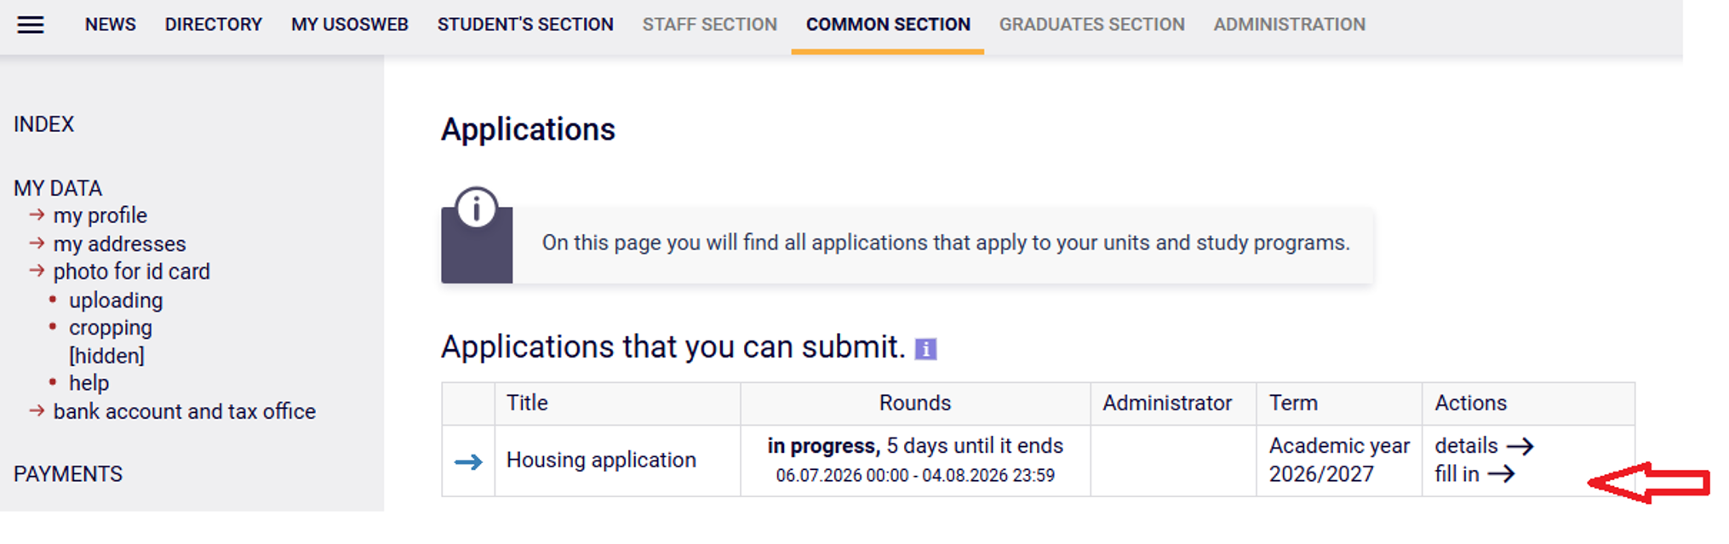Viewport: 1729px width, 544px height.
Task: Click the arrow next to fill in
Action: point(1501,474)
